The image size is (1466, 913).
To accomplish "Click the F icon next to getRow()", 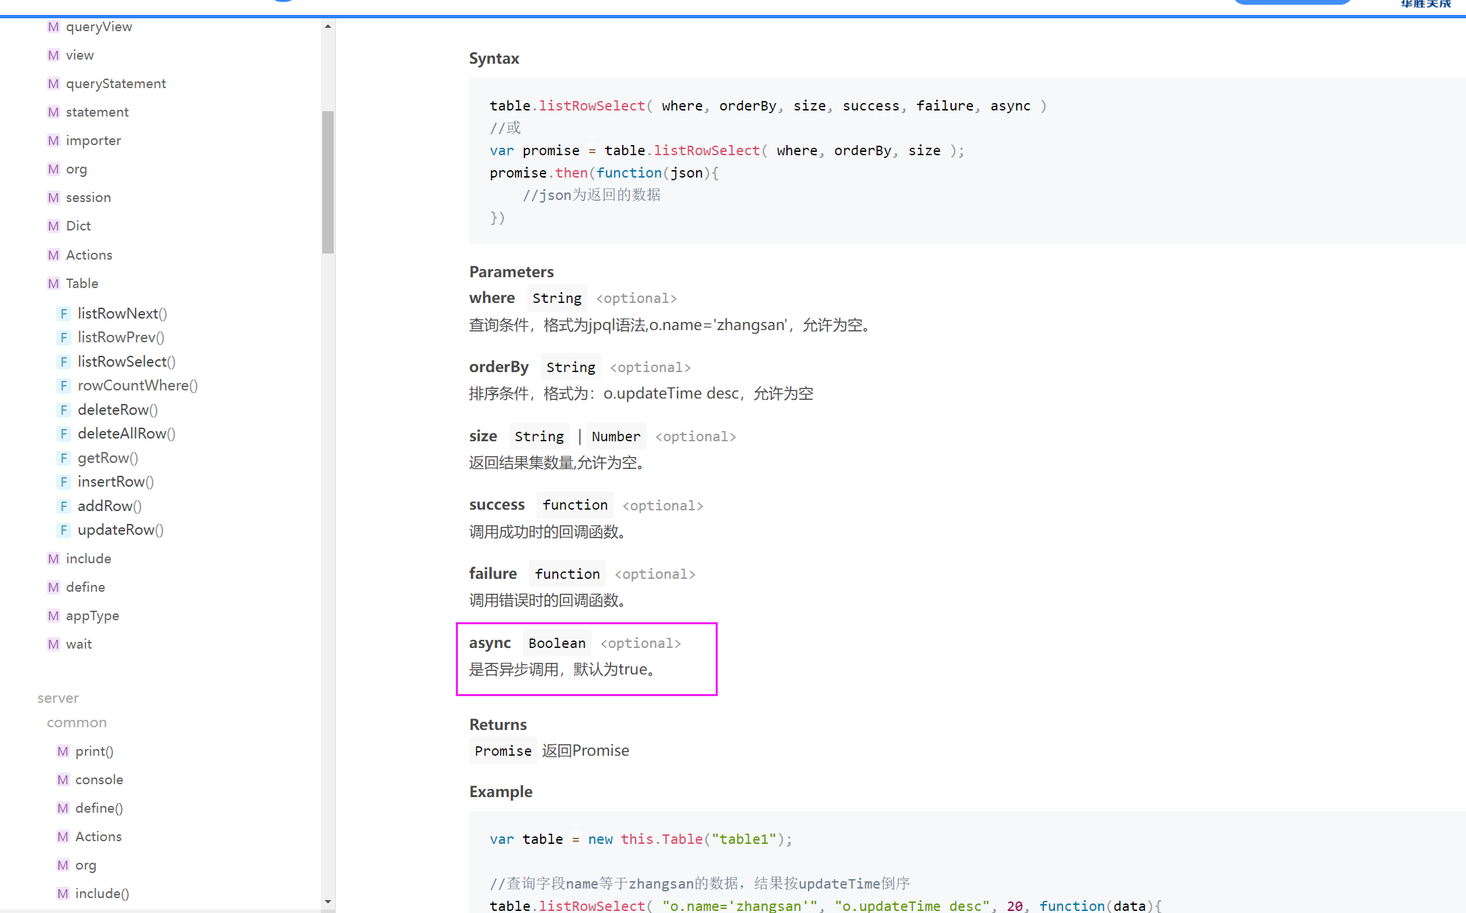I will (x=64, y=458).
